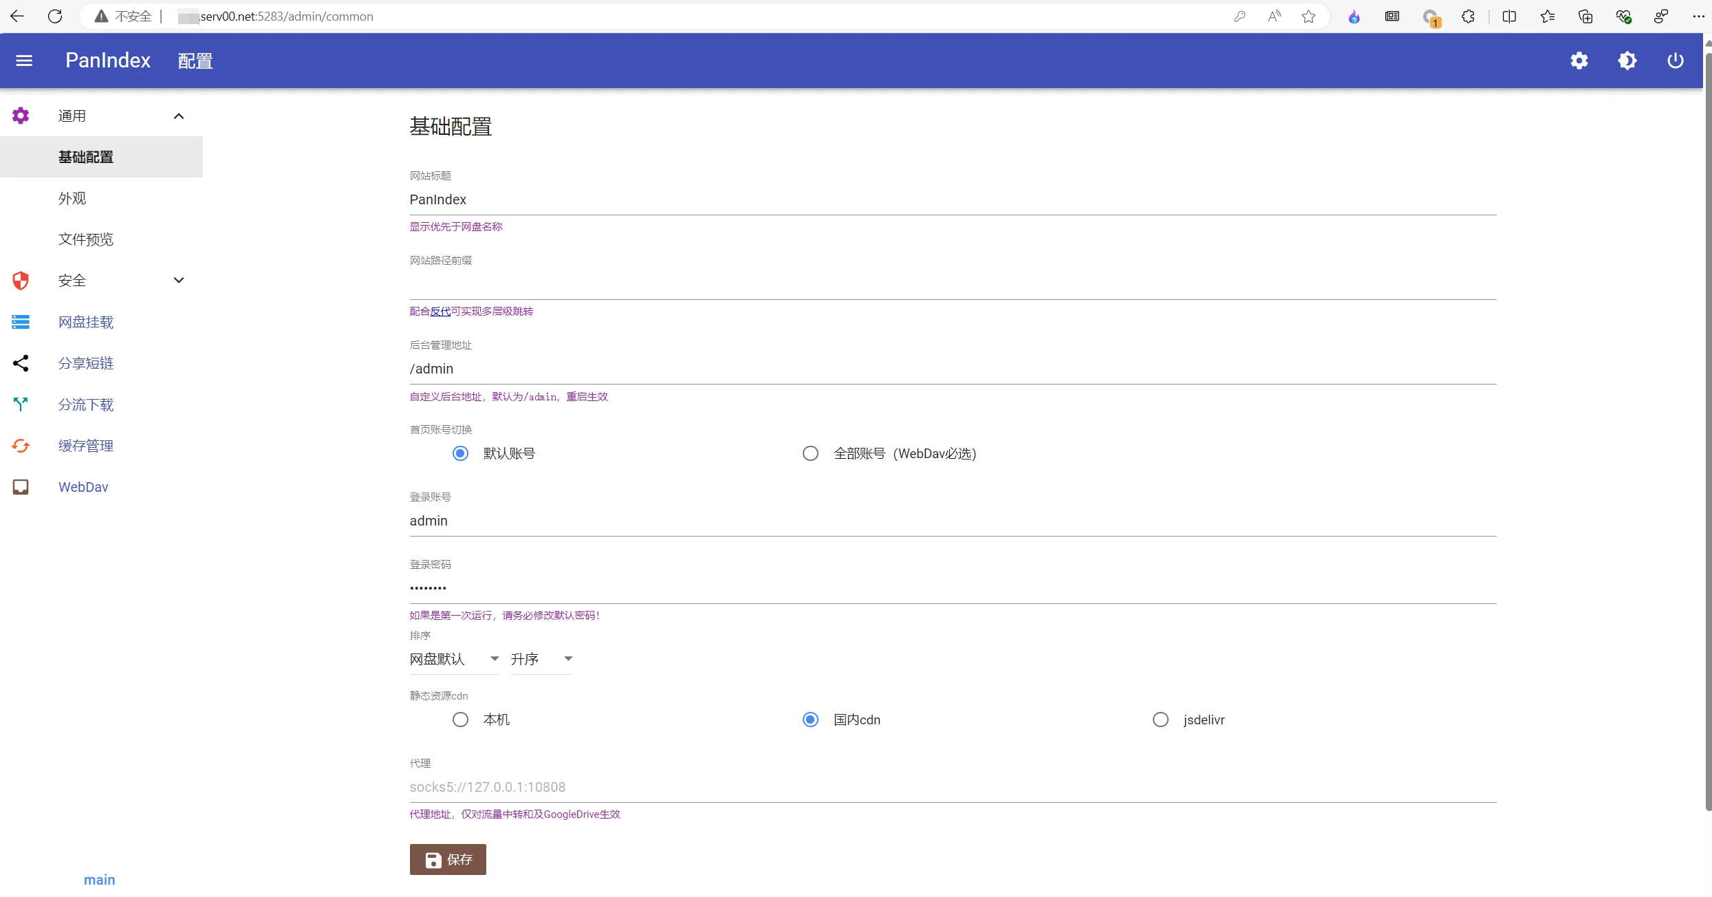Select the 国内cdn radio option

tap(810, 720)
